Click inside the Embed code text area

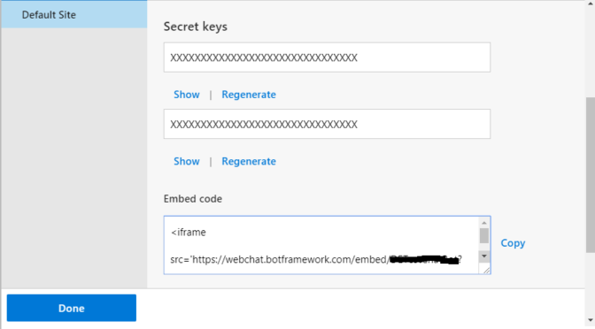pos(321,245)
